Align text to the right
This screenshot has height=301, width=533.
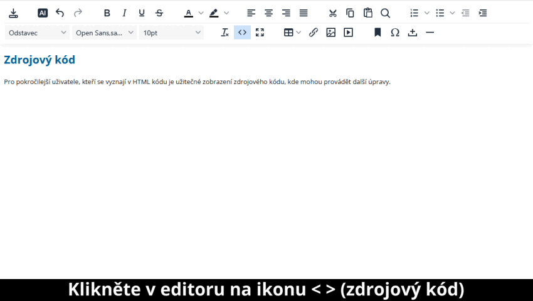coord(286,13)
